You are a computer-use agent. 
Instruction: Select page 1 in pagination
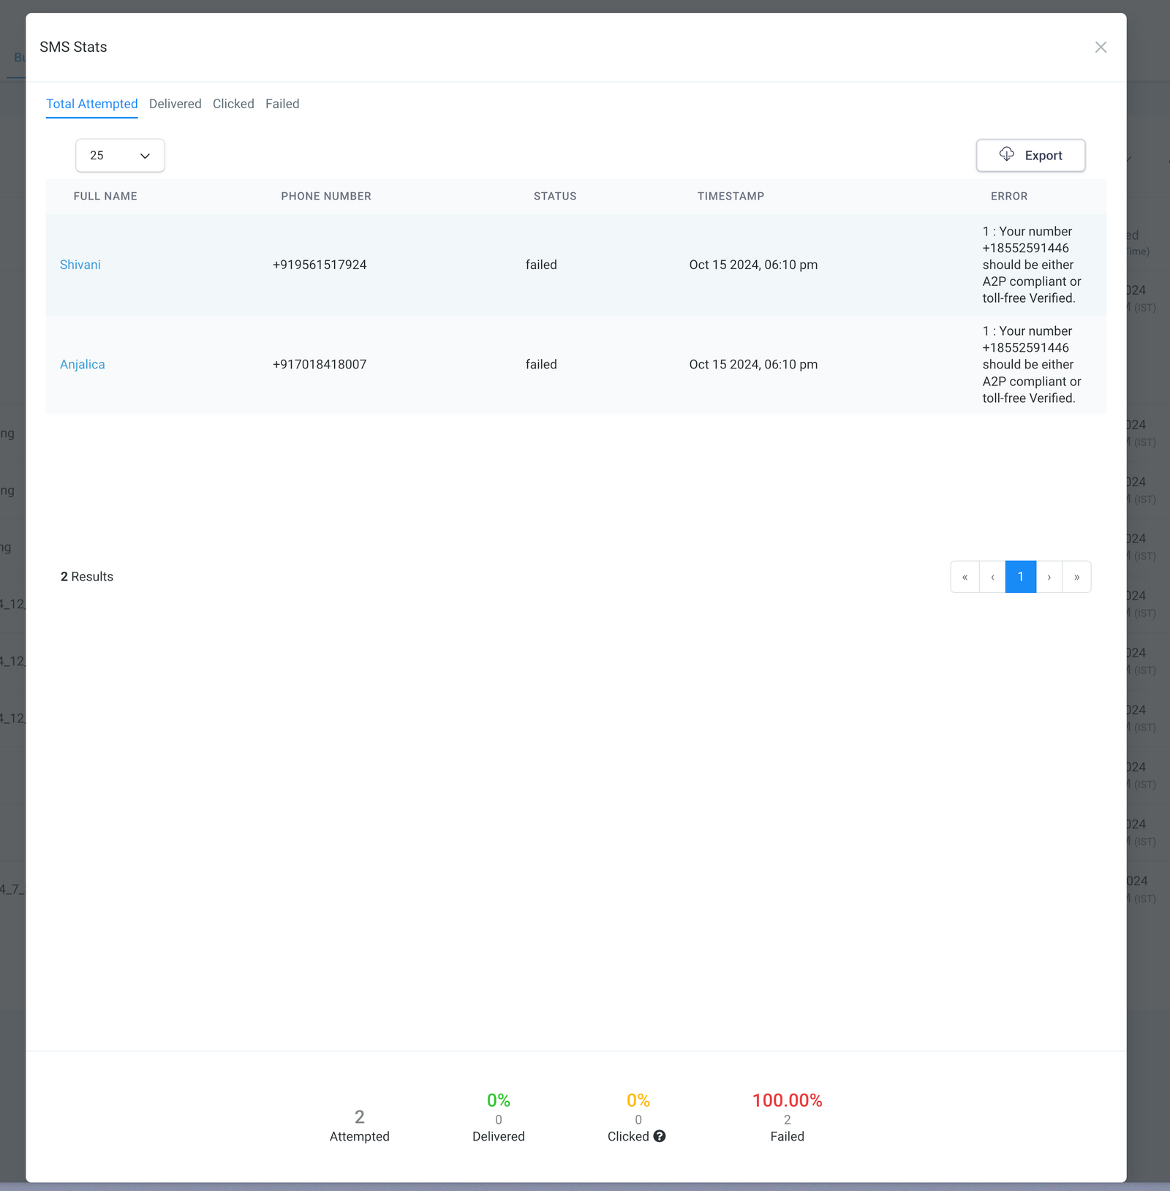pyautogui.click(x=1021, y=577)
